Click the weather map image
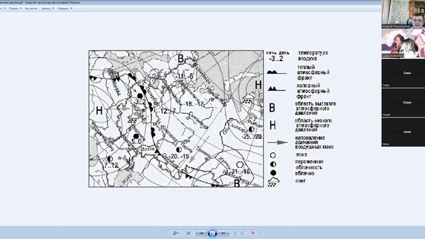 [176, 119]
